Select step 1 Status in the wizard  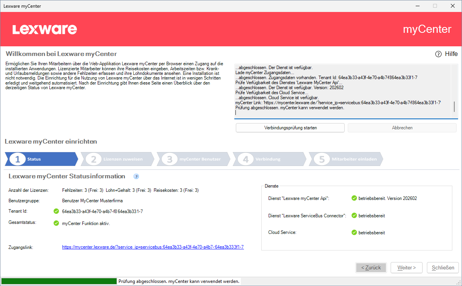coord(41,159)
